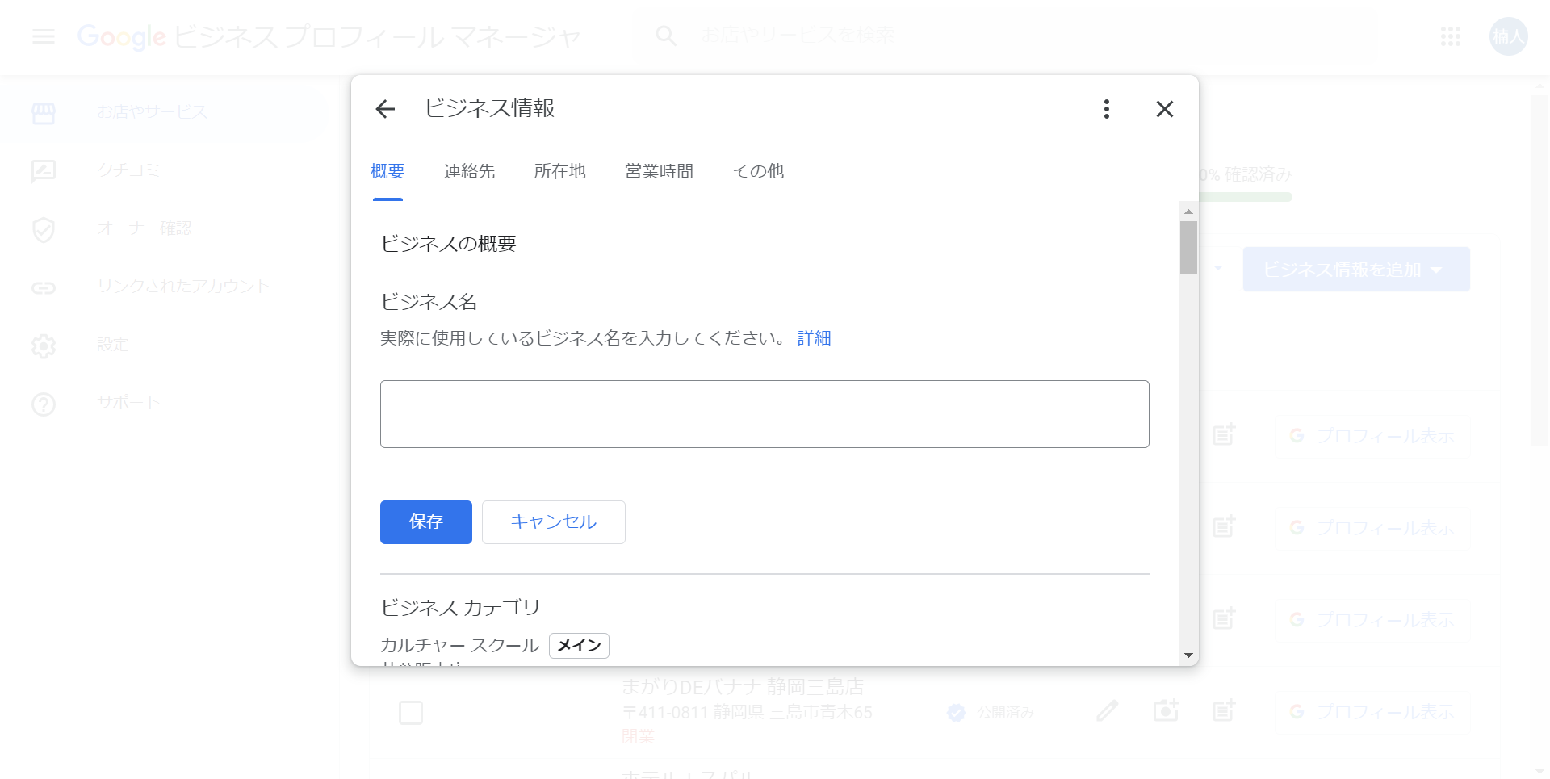Click the メイン category badge
The height and width of the screenshot is (779, 1550).
click(x=579, y=645)
